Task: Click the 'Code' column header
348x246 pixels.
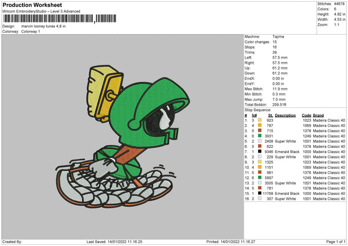Action: click(306, 115)
